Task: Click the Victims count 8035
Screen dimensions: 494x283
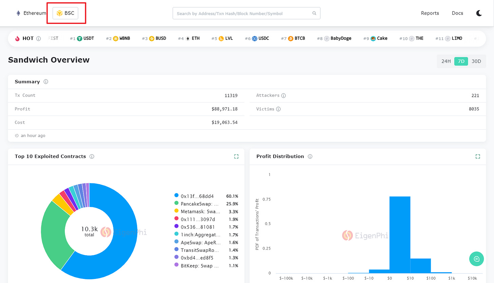Action: pos(474,109)
